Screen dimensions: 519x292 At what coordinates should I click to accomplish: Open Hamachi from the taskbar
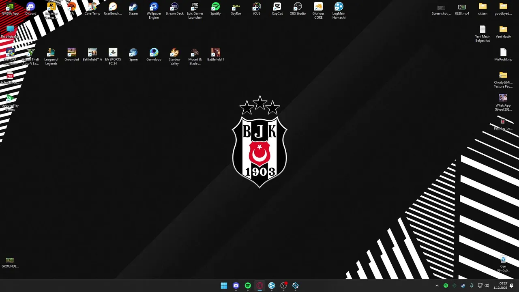click(272, 286)
